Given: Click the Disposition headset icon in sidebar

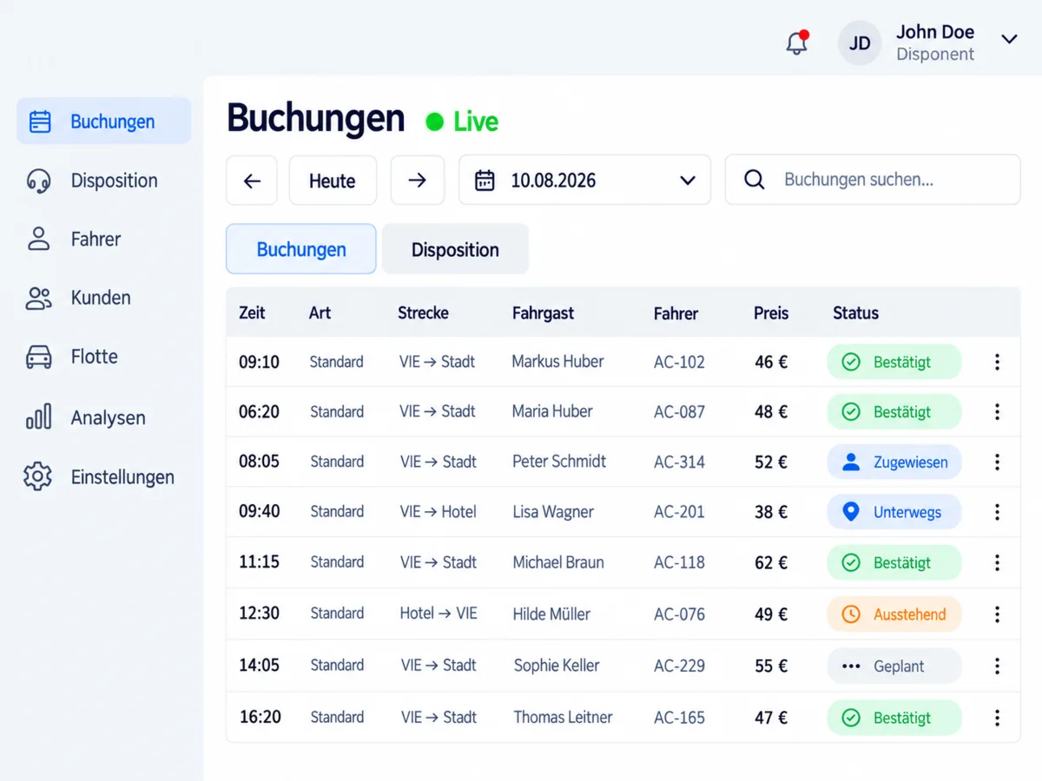Looking at the screenshot, I should click(38, 180).
